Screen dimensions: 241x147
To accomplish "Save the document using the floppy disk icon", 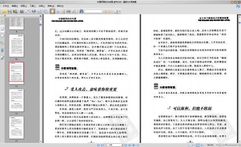I will coord(10,11).
